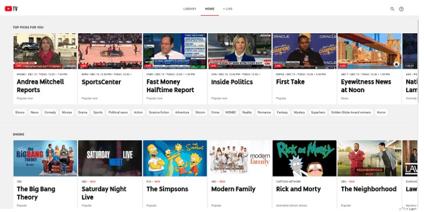This screenshot has width=424, height=212.
Task: Open the Andrea Mitchell Reports thumbnail
Action: pos(45,51)
